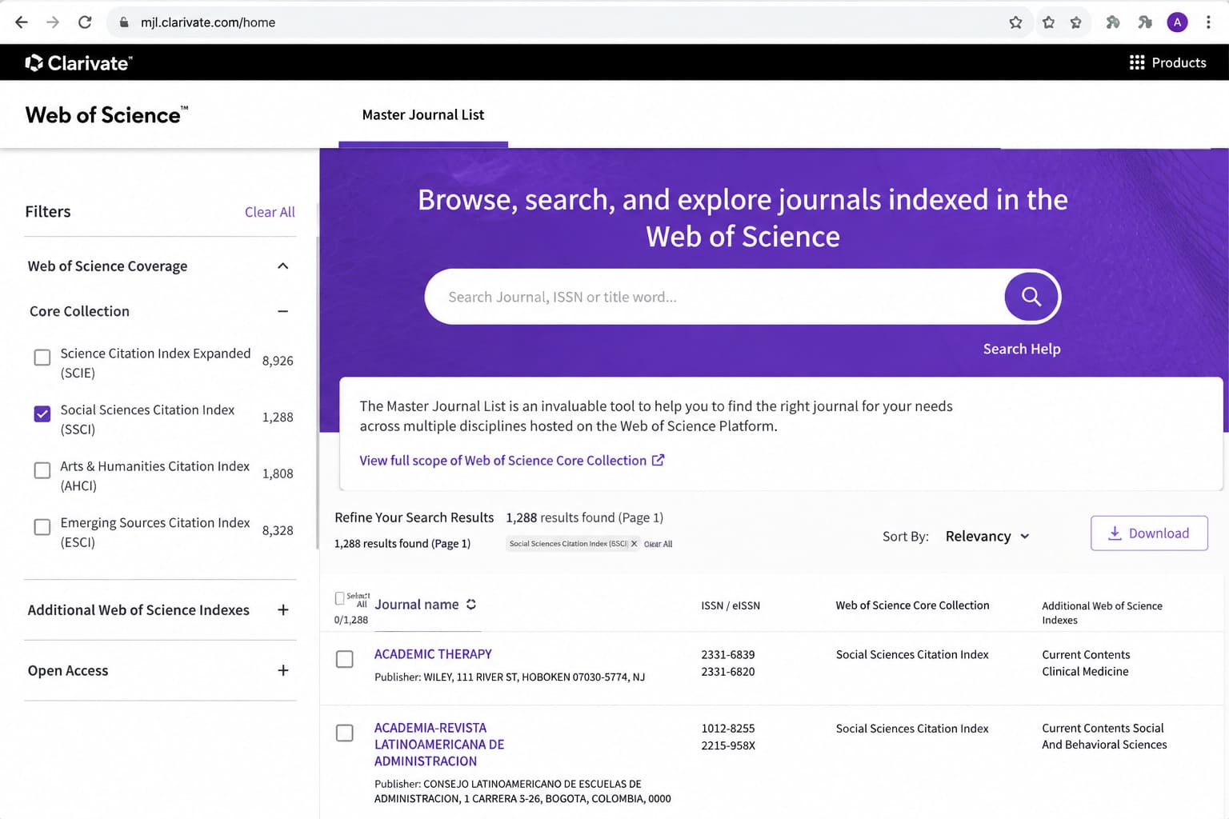1229x819 pixels.
Task: Click the SCIE count 8,926
Action: [278, 361]
